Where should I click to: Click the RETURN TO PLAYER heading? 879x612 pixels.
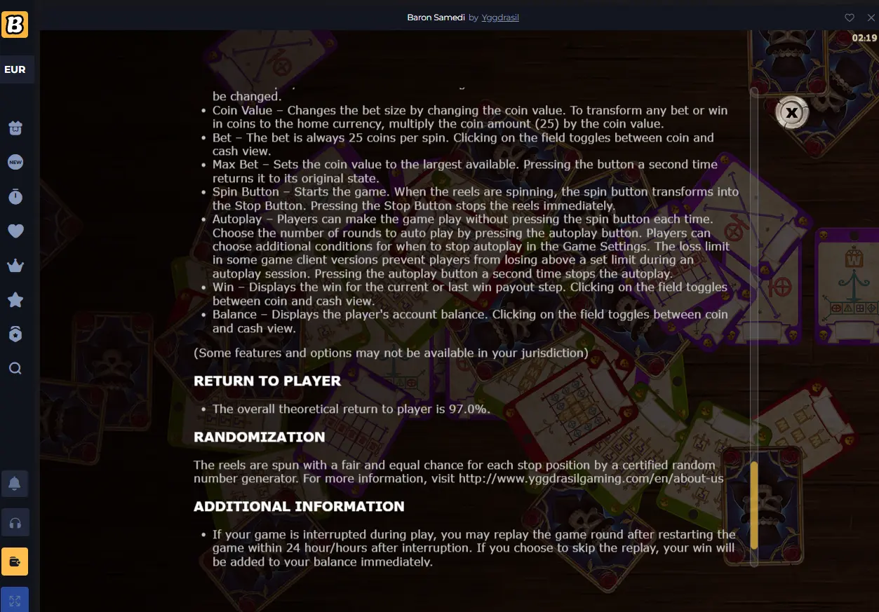[x=267, y=381]
